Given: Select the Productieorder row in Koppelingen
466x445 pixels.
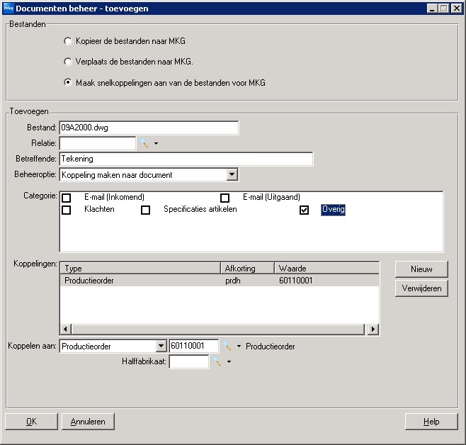Looking at the screenshot, I should coord(220,281).
